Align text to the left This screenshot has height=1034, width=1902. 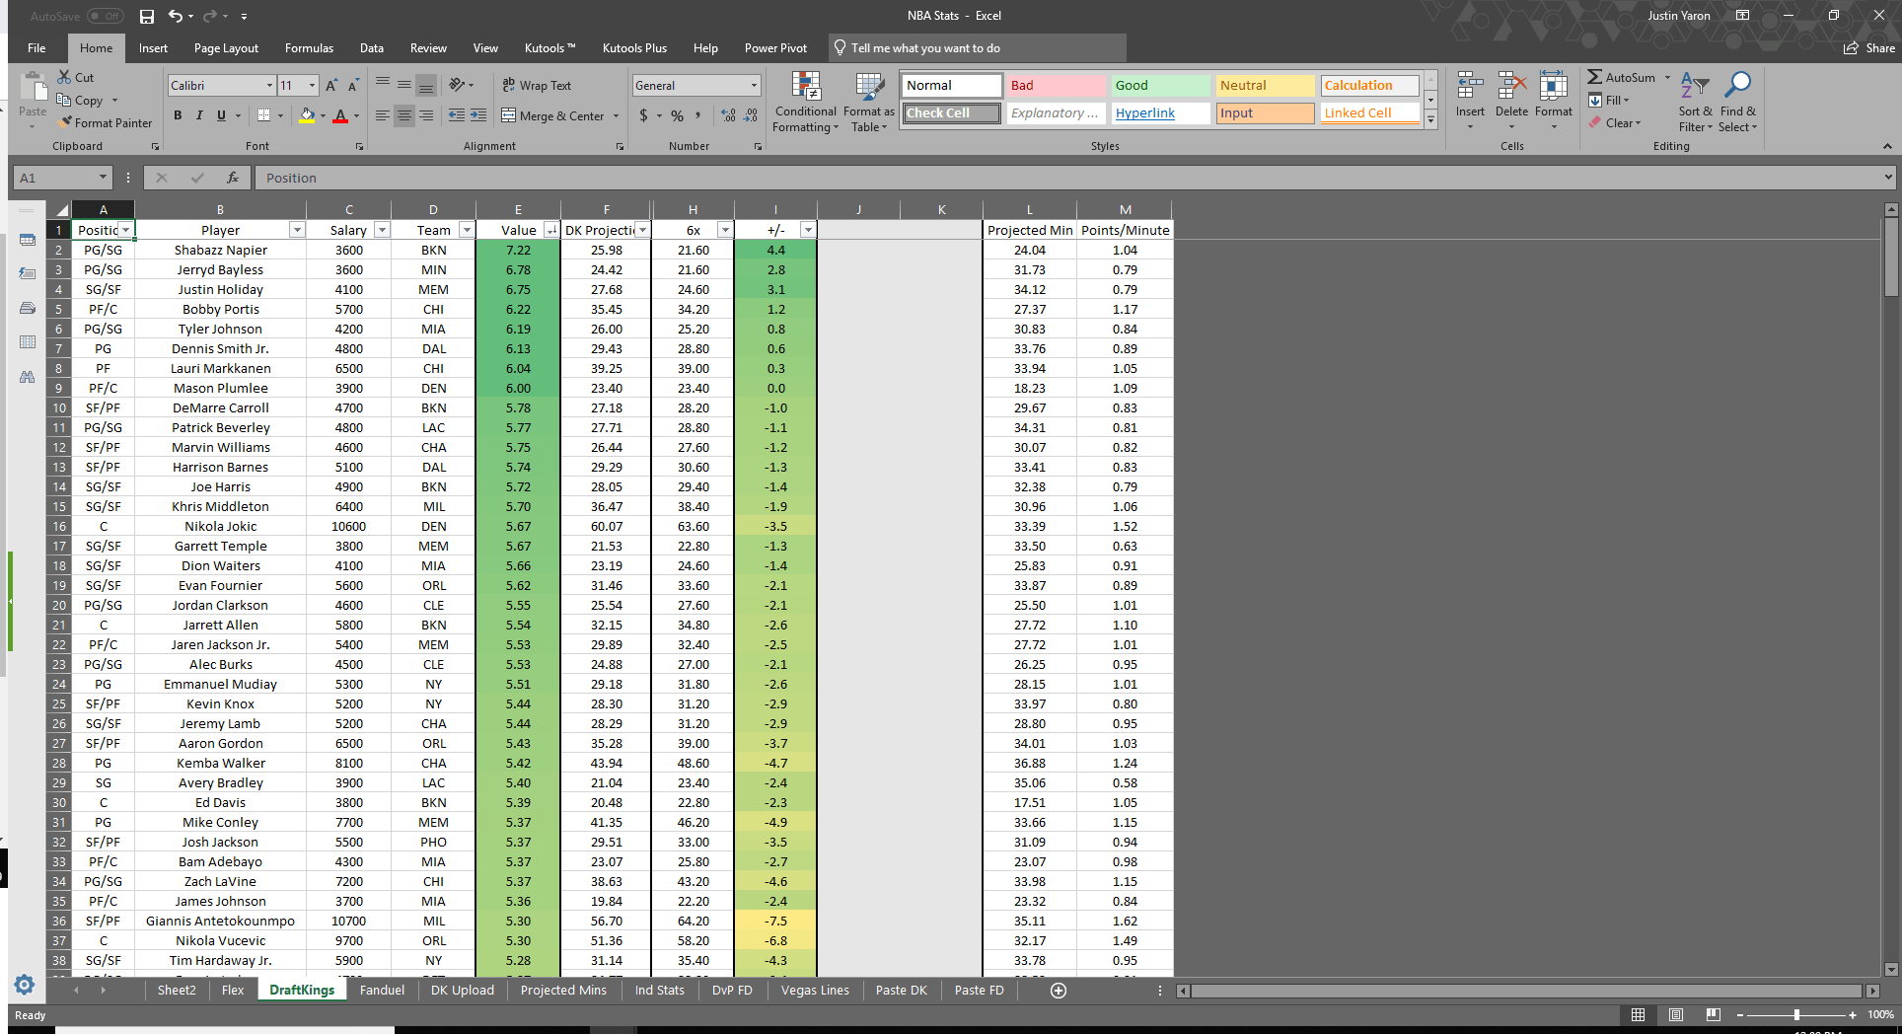(383, 115)
